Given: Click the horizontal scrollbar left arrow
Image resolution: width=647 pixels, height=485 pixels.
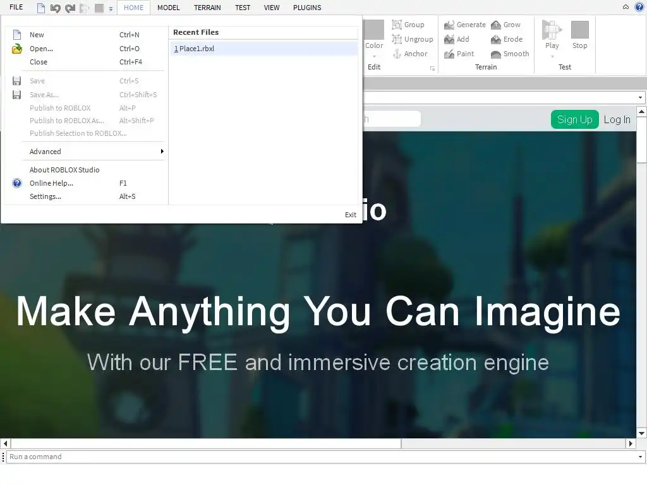Looking at the screenshot, I should click(5, 444).
